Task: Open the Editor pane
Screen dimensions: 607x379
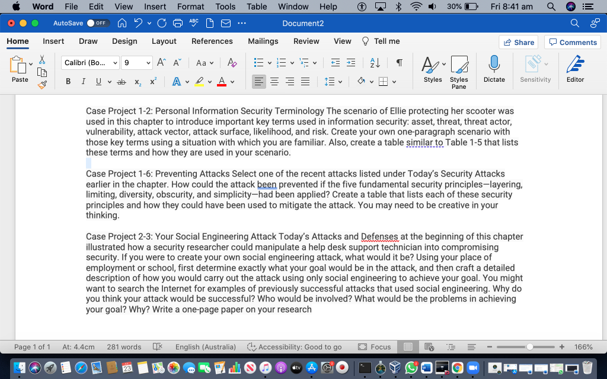Action: [x=574, y=69]
